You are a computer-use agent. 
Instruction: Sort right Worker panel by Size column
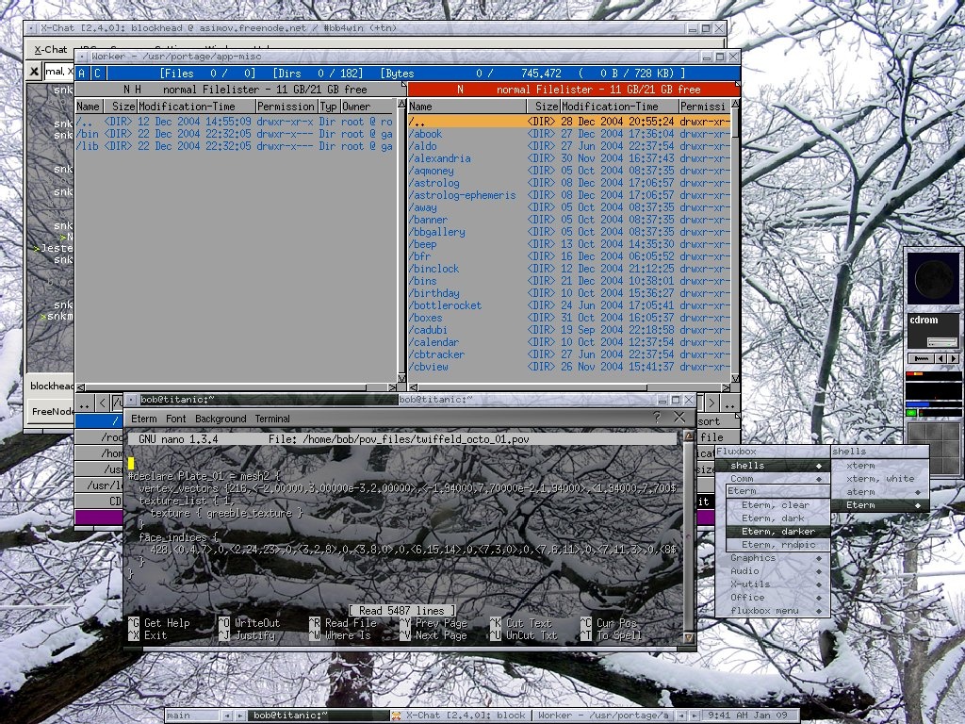[544, 107]
